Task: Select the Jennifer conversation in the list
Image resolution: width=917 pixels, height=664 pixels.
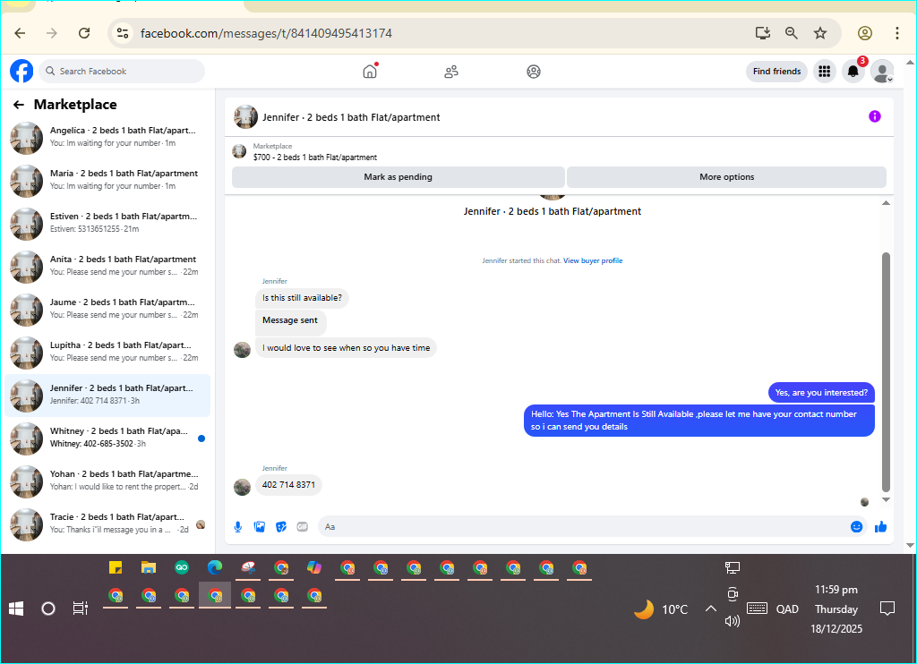Action: click(x=107, y=396)
